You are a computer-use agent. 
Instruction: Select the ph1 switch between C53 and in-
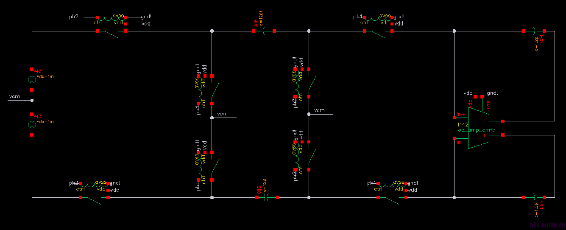click(x=392, y=194)
